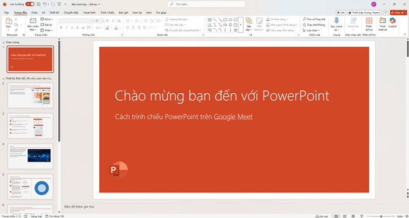The height and width of the screenshot is (218, 409).
Task: Click the Đọc chính tả microphone icon
Action: [x=337, y=20]
